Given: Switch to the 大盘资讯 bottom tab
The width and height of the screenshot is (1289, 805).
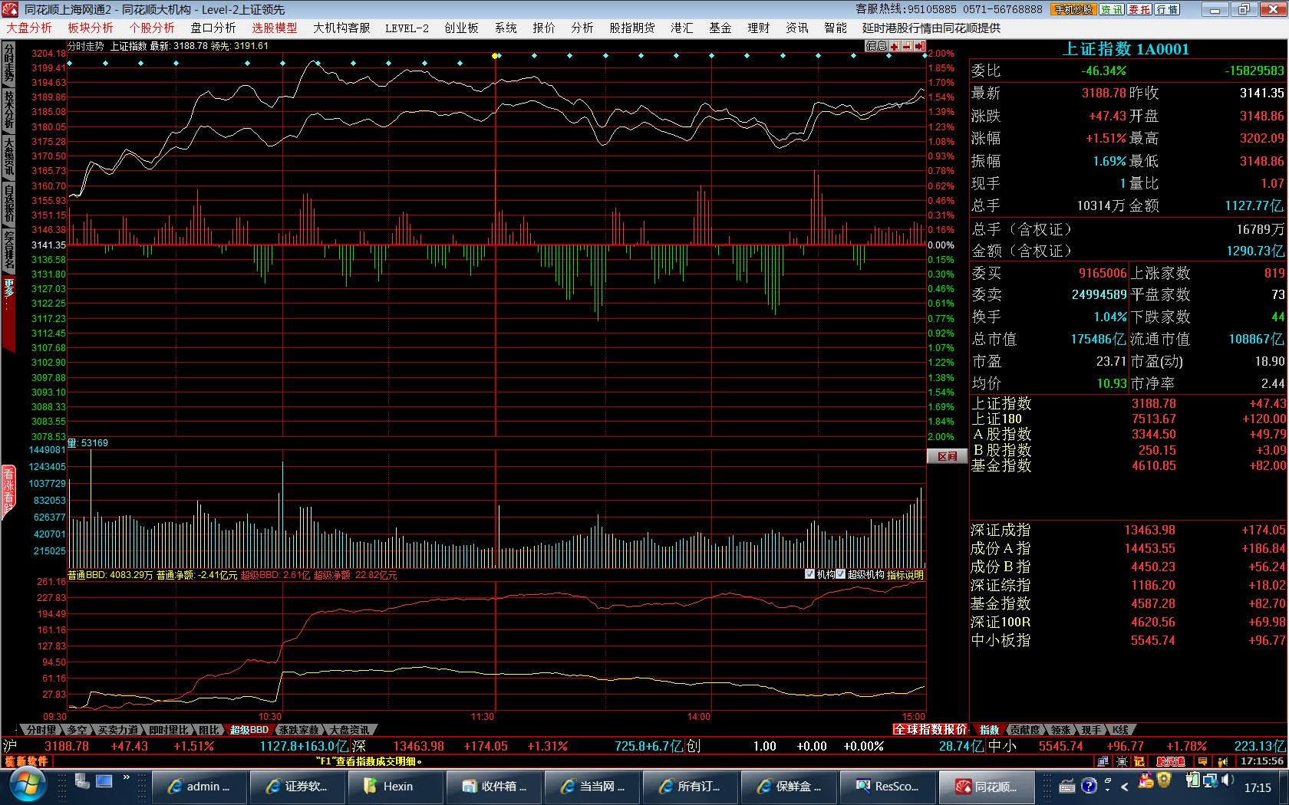Looking at the screenshot, I should [x=350, y=730].
